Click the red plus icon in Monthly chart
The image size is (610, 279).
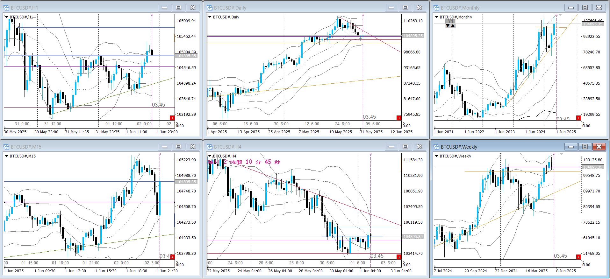[578, 118]
